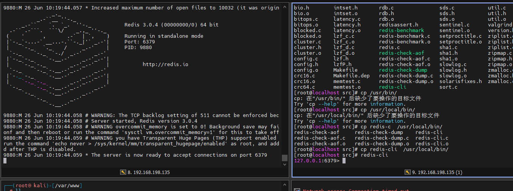Click the redis-cli.c completion suggestion
Viewport: 513px width, 191px height.
[x=432, y=138]
